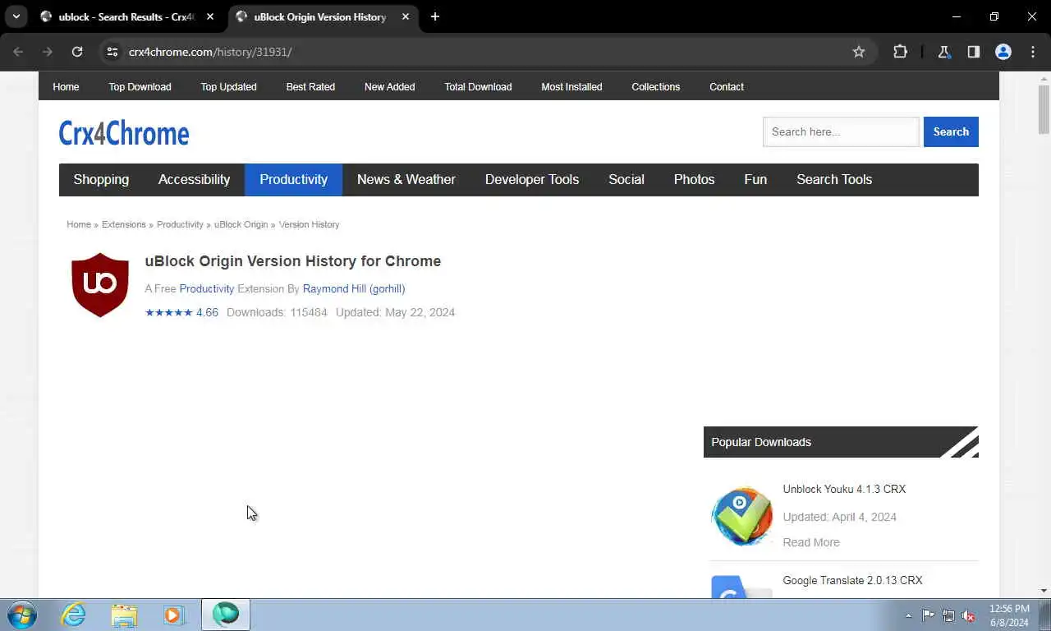Open Developer Tools category
This screenshot has width=1051, height=631.
click(532, 179)
